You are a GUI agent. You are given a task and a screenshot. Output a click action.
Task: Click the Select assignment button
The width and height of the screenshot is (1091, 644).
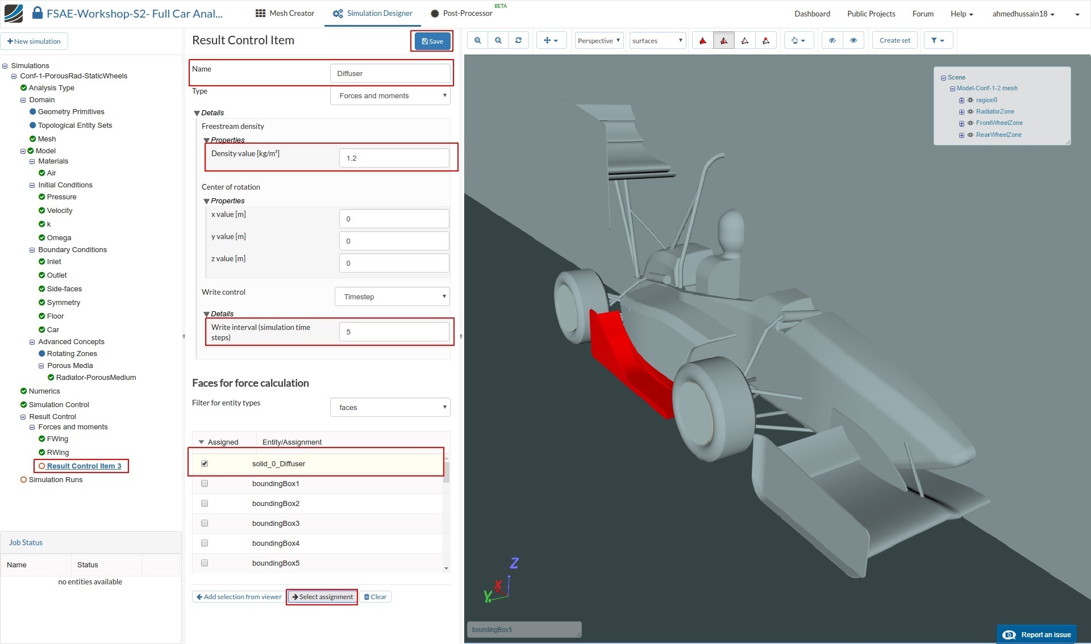[x=322, y=597]
